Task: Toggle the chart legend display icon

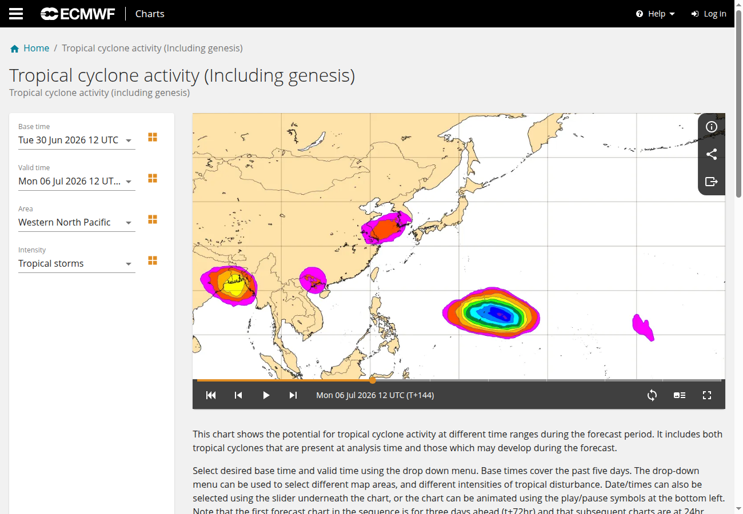Action: [x=680, y=395]
